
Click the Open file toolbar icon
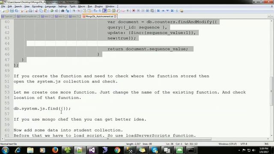pyautogui.click(x=7, y=11)
